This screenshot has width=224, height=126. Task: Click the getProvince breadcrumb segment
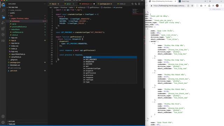[94, 7]
